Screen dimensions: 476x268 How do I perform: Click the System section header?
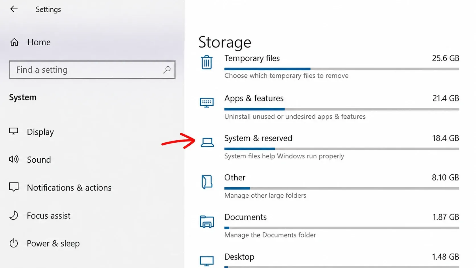(x=23, y=97)
